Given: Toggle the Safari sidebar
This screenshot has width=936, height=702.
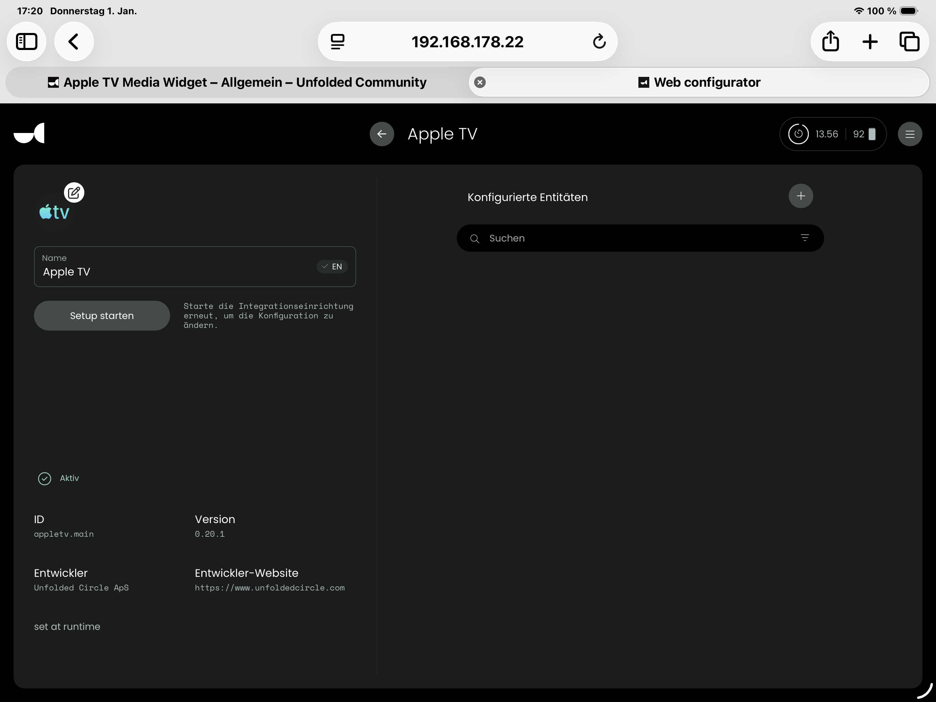Looking at the screenshot, I should (27, 41).
